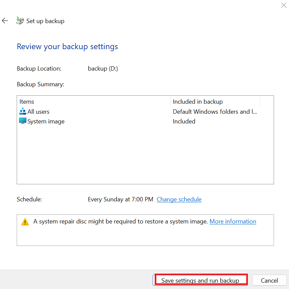289x289 pixels.
Task: Click the 'Set up backup' title text
Action: click(x=45, y=21)
